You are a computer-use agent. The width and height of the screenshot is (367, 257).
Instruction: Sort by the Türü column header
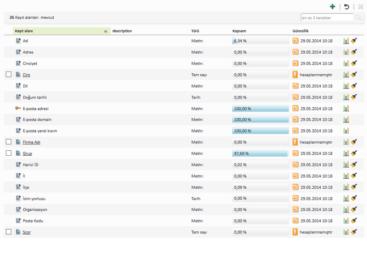click(x=195, y=31)
